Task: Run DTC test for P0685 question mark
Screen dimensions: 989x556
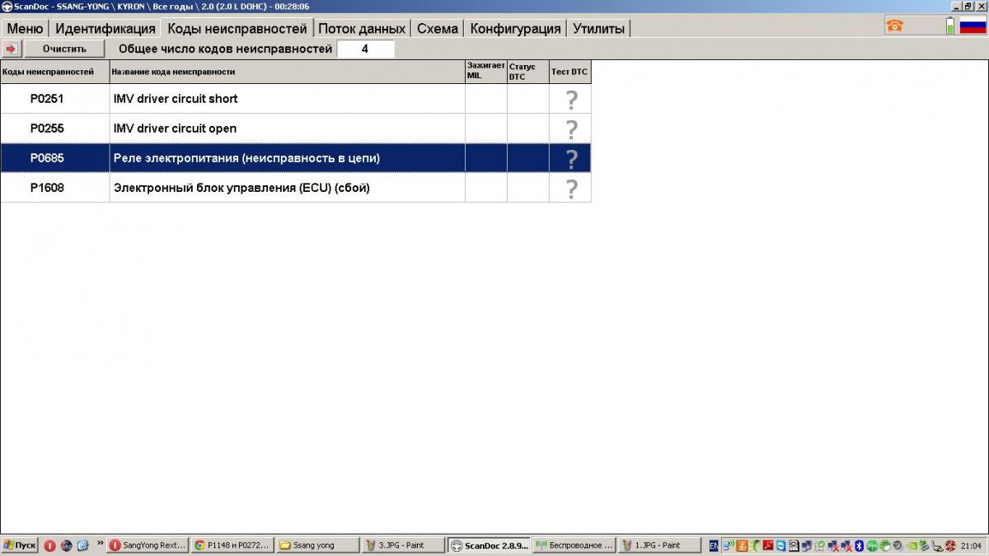Action: pos(570,158)
